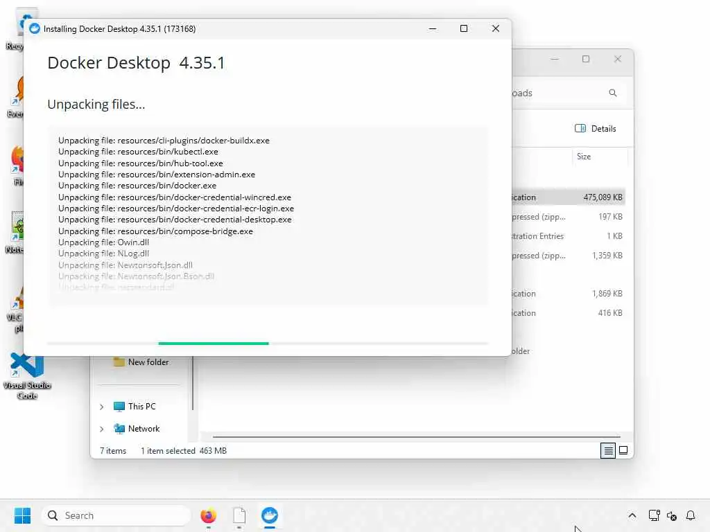The image size is (710, 532).
Task: Toggle the Details pane in File Explorer
Action: 595,128
